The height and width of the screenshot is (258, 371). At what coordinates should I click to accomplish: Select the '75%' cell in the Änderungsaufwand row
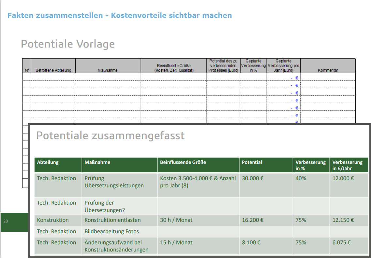pyautogui.click(x=311, y=246)
